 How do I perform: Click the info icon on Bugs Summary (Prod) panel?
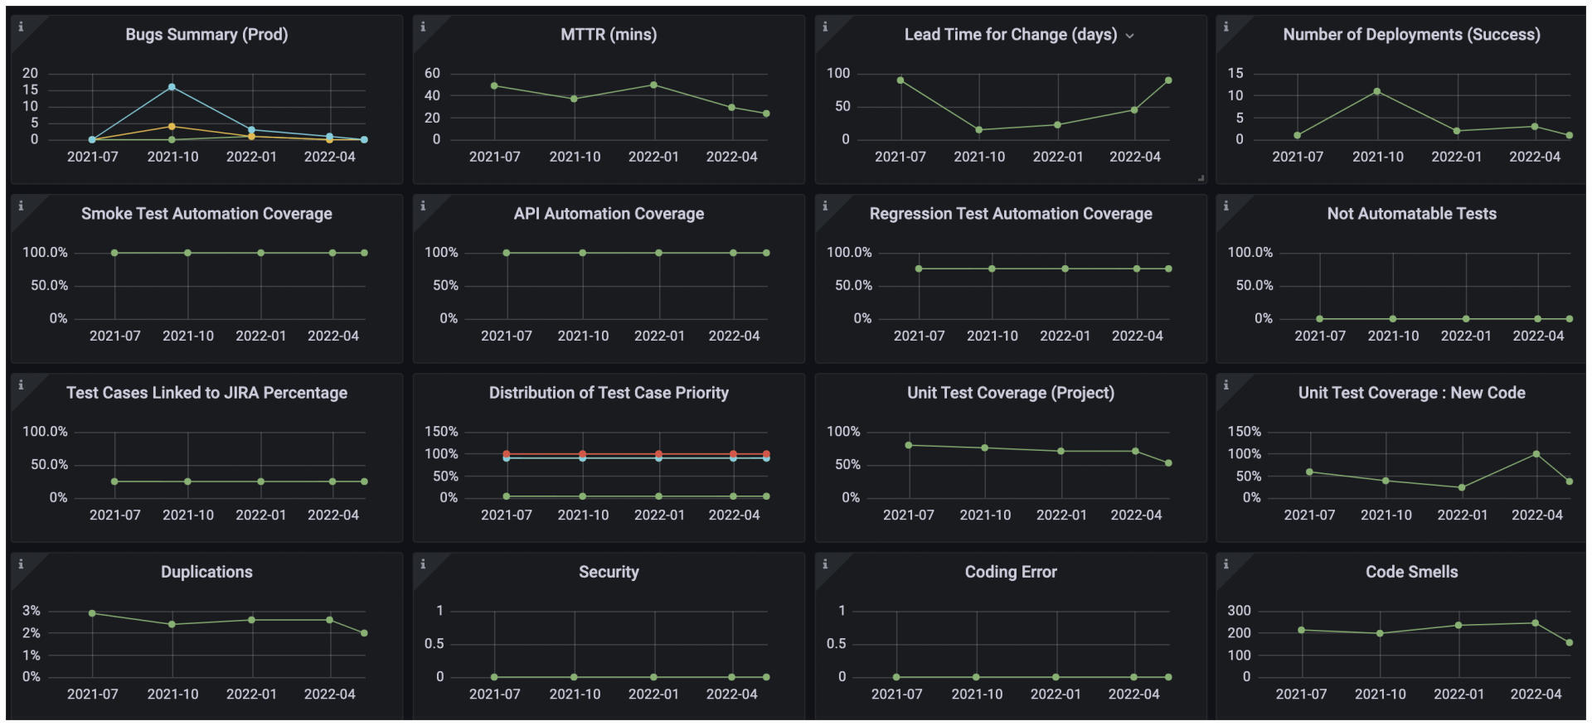tap(21, 27)
